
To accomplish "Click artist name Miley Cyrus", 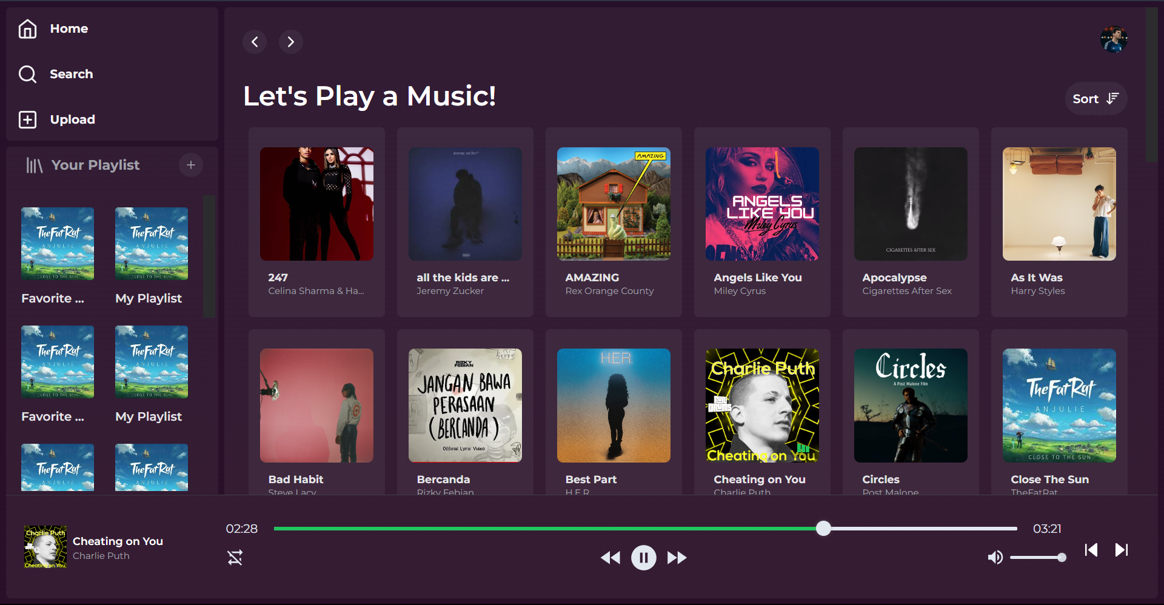I will 740,291.
